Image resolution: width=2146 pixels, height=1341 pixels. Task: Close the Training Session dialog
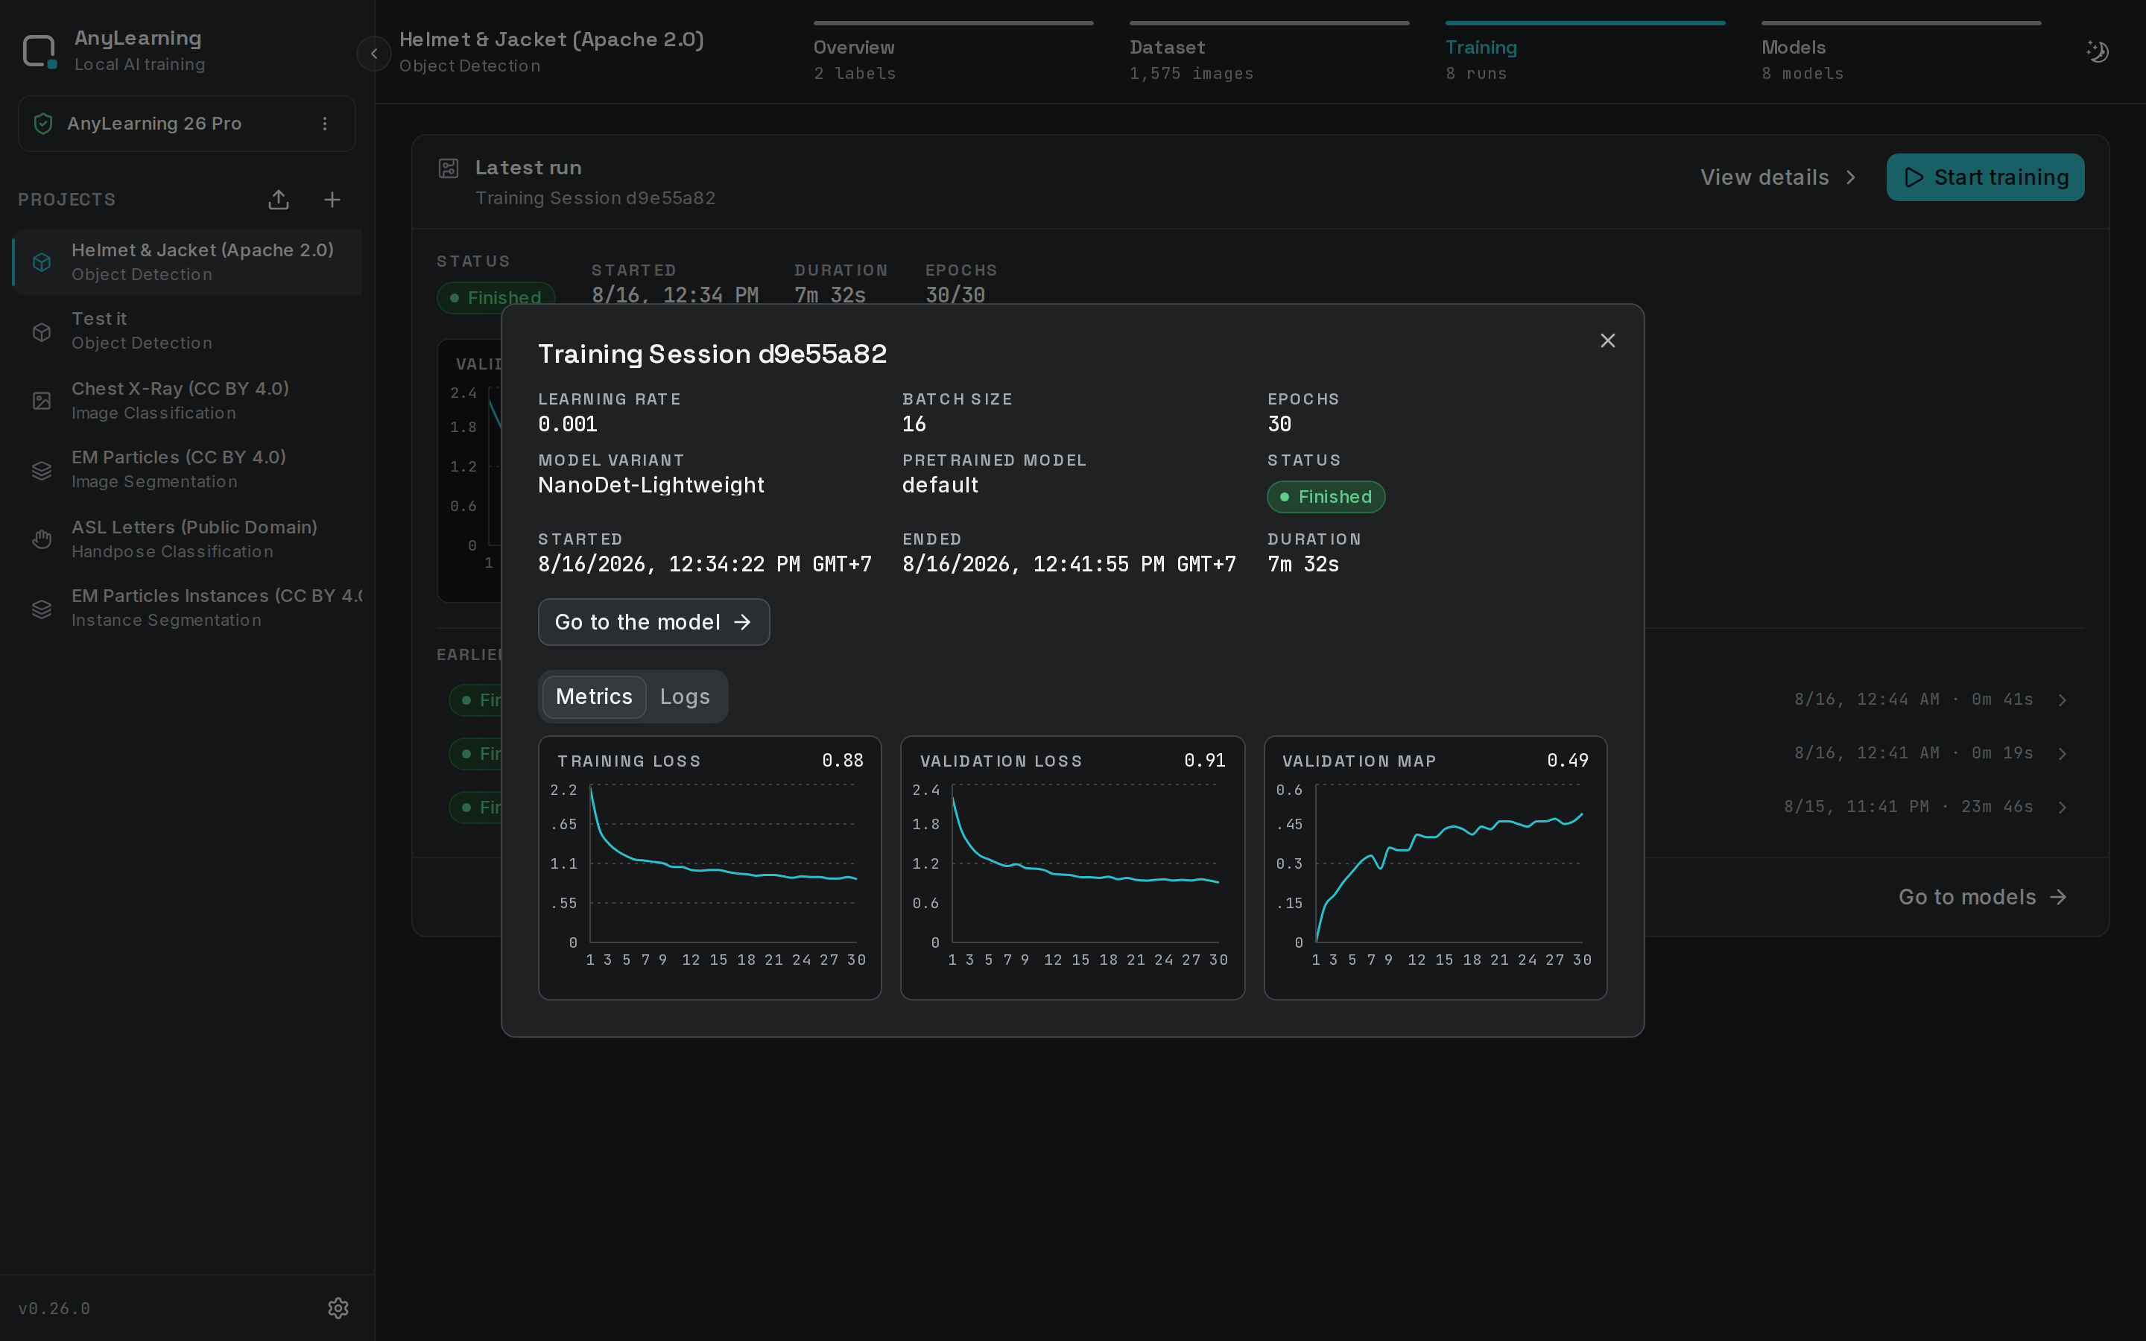click(x=1608, y=340)
